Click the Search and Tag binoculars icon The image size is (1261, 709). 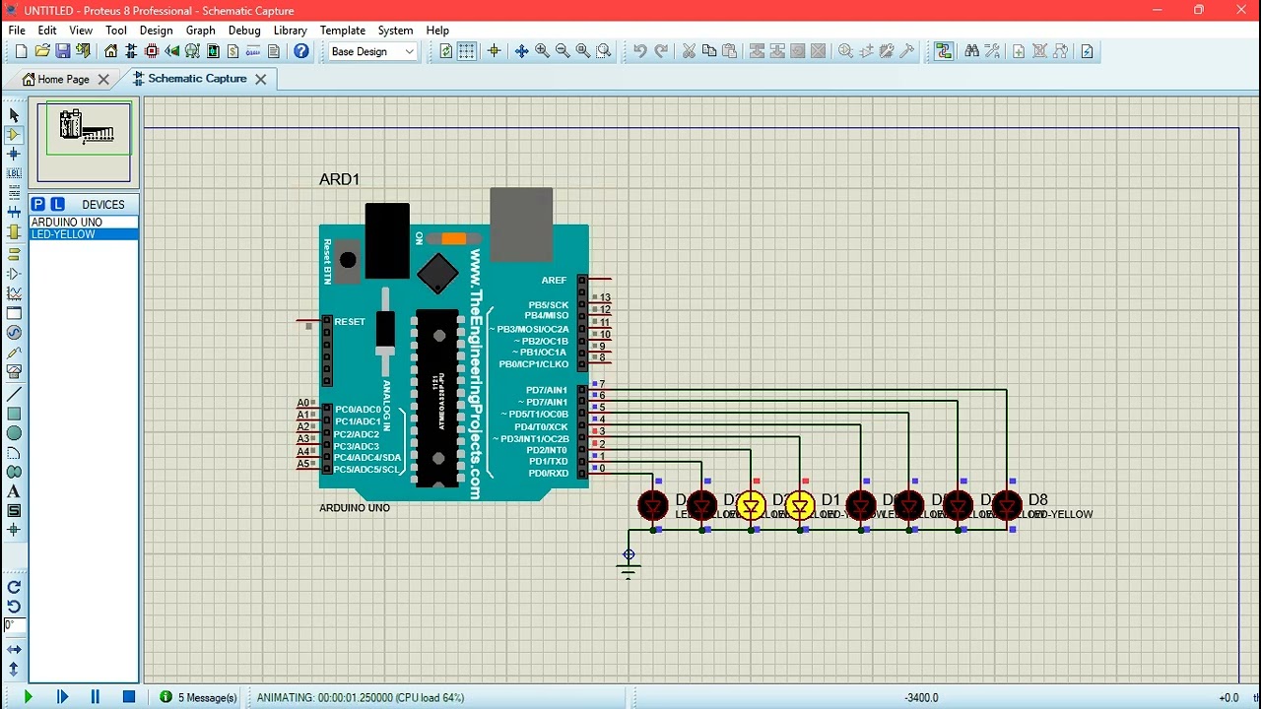pos(971,51)
